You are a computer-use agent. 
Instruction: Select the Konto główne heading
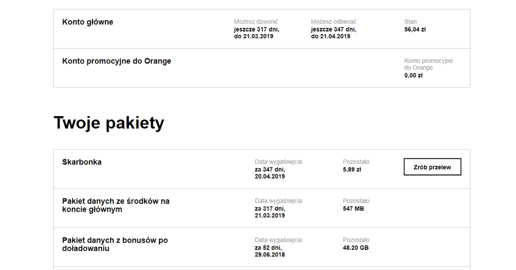(87, 22)
